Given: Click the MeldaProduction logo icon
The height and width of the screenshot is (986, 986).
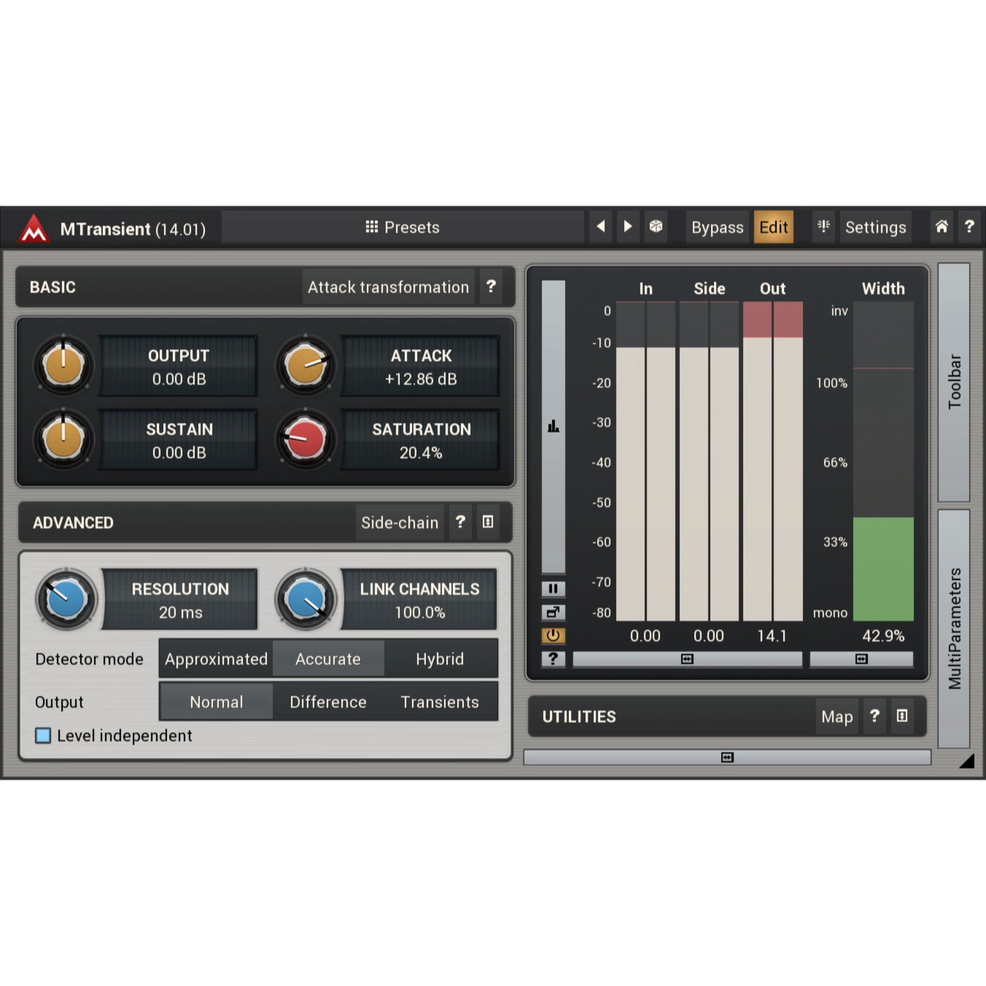Looking at the screenshot, I should point(34,228).
